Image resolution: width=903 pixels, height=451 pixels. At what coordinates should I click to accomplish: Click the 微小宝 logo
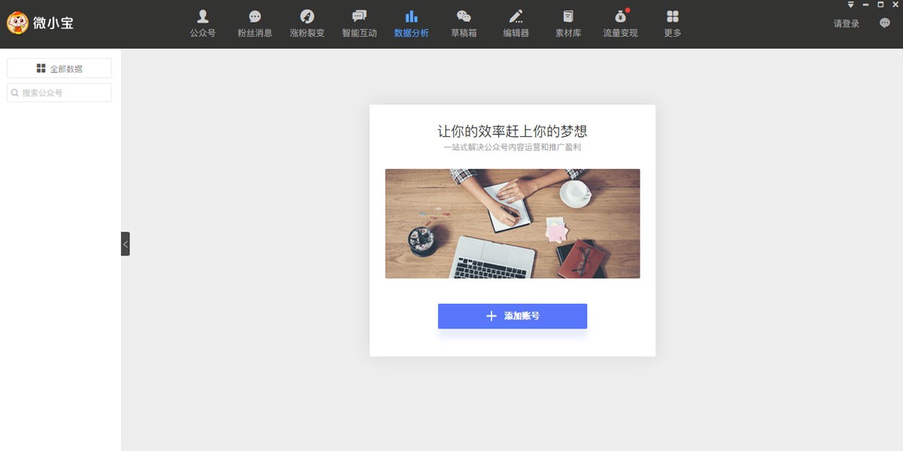[41, 23]
